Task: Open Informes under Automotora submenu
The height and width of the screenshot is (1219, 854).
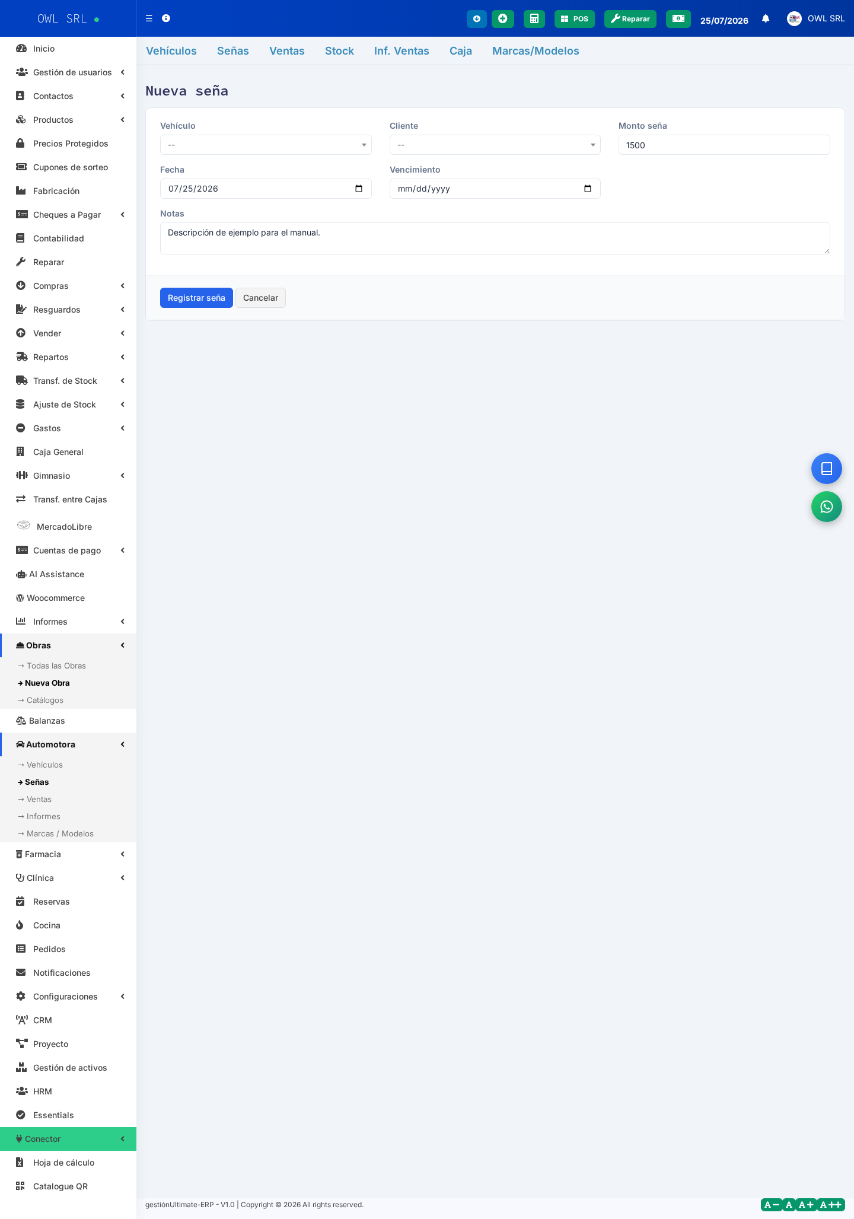Action: tap(39, 816)
